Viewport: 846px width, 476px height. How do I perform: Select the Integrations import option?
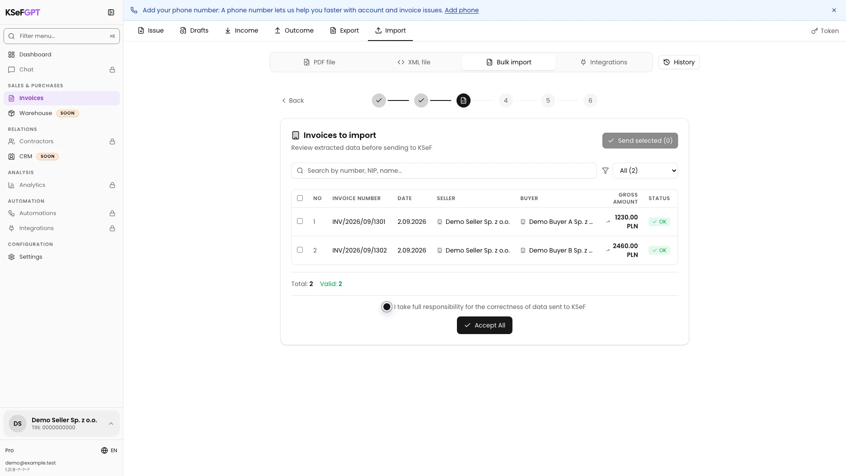pyautogui.click(x=604, y=62)
